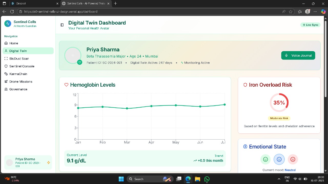Click the green heart badge on avatar

(80, 62)
